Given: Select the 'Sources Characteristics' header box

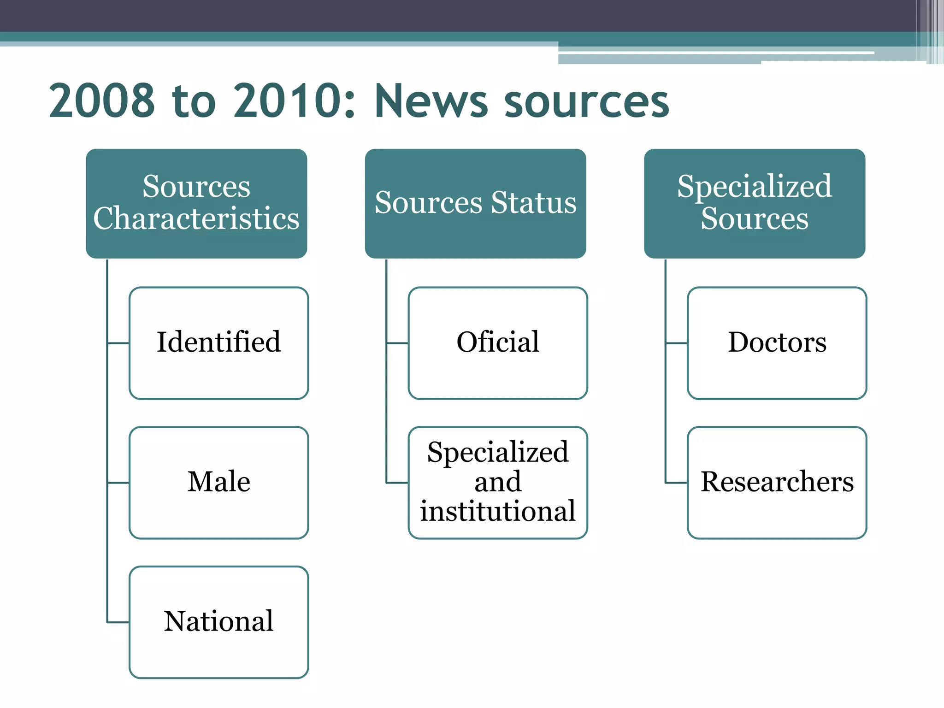Looking at the screenshot, I should [196, 203].
